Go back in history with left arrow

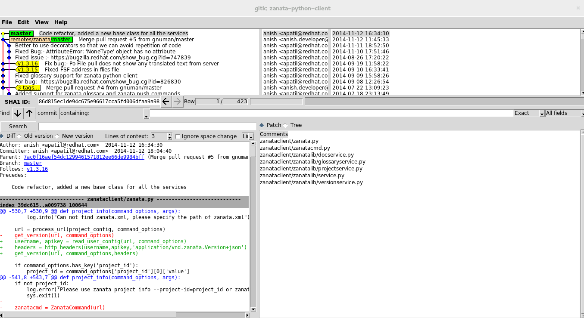click(166, 102)
